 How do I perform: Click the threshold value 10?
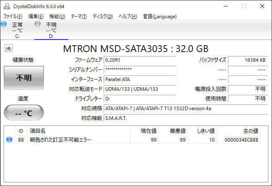(211, 140)
